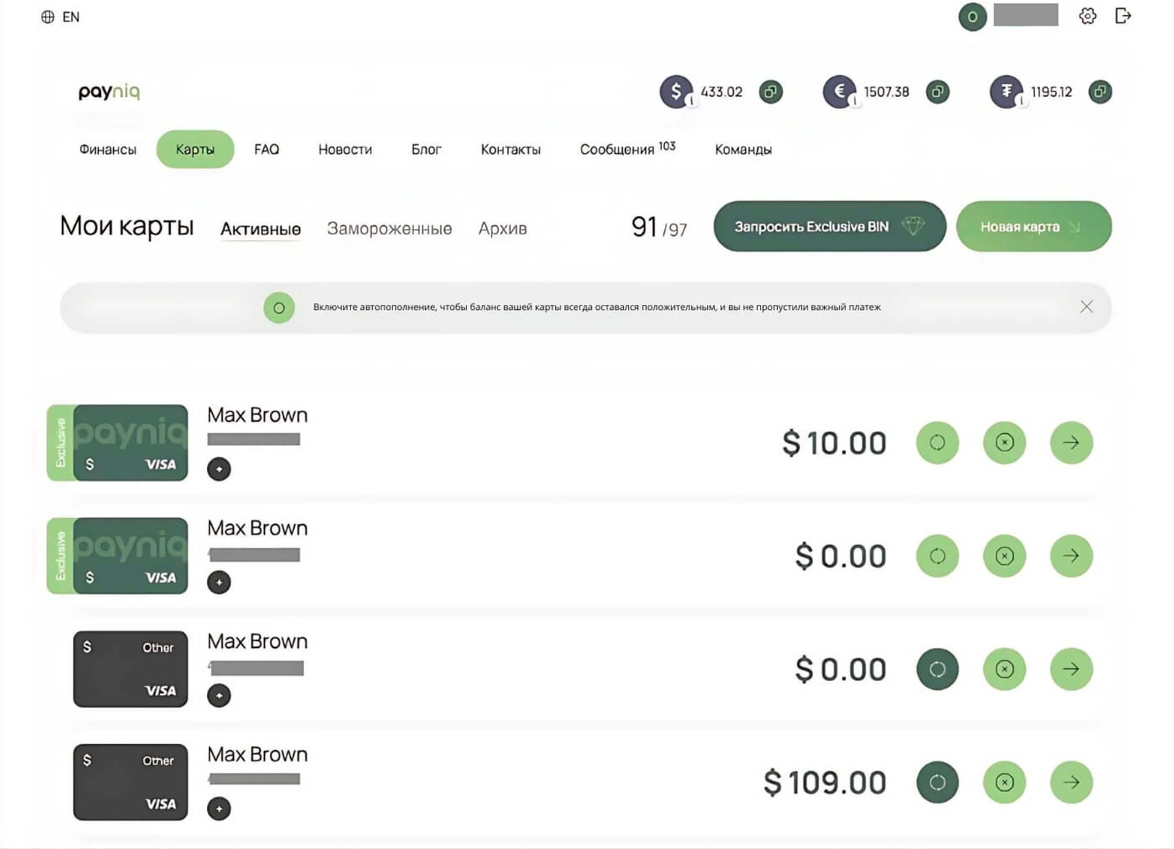This screenshot has height=849, width=1174.
Task: Open the first Other Visa card thumbnail
Action: [130, 669]
